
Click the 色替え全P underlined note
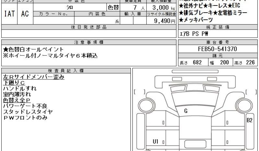pyautogui.click(x=17, y=100)
